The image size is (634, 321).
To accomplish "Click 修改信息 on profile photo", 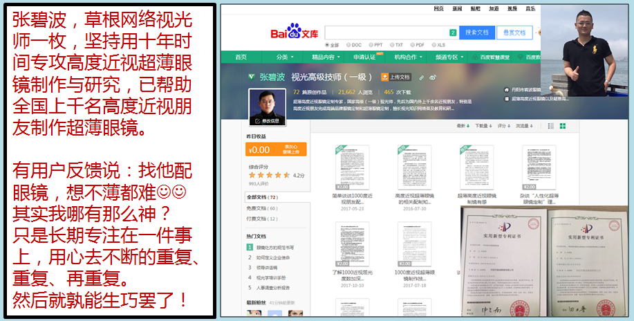I will [267, 121].
